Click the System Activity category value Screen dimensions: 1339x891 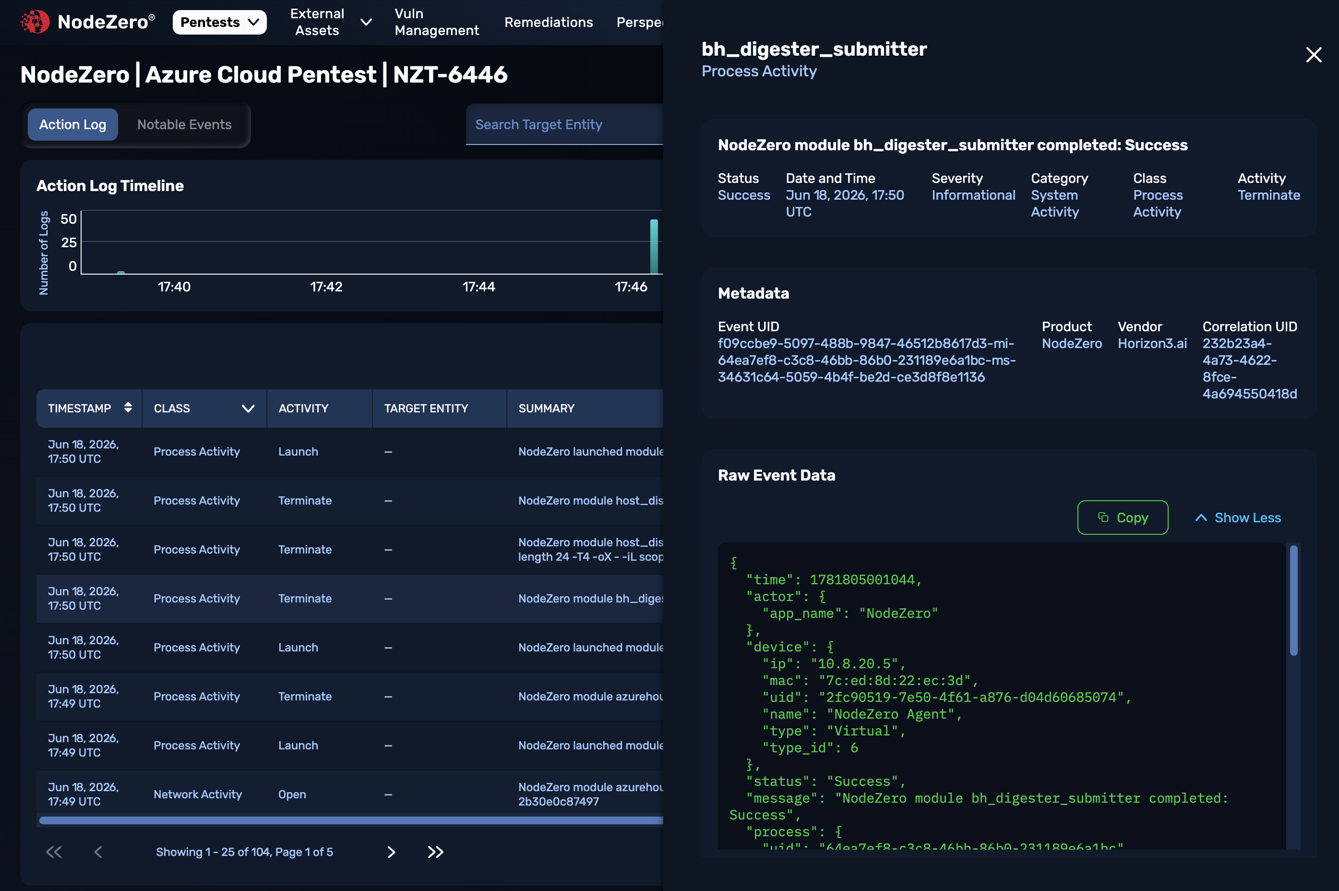tap(1054, 204)
